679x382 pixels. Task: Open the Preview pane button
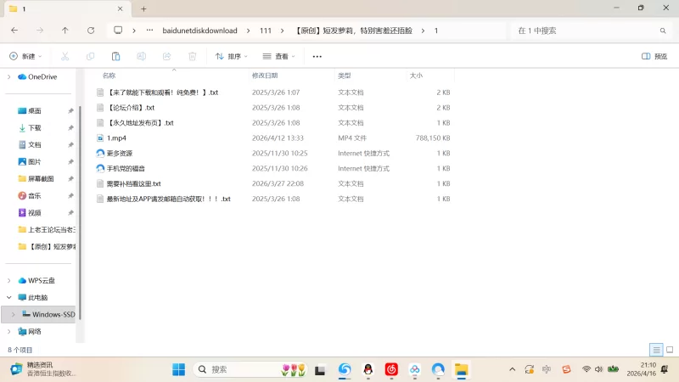pos(654,56)
